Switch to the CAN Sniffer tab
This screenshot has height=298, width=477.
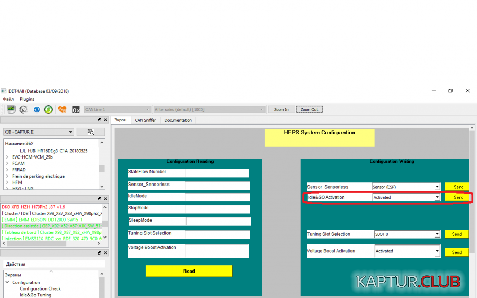click(145, 120)
